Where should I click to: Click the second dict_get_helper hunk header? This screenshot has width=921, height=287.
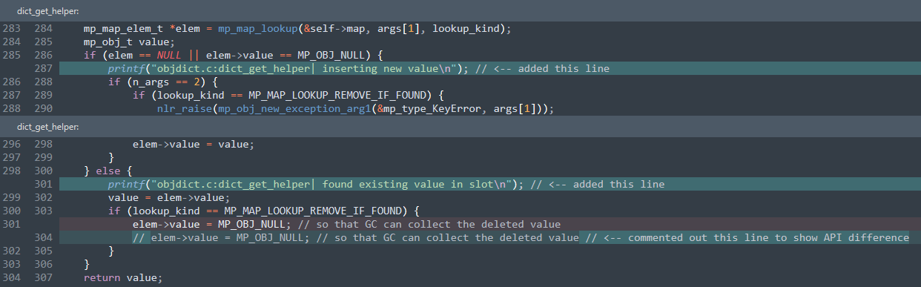point(460,127)
